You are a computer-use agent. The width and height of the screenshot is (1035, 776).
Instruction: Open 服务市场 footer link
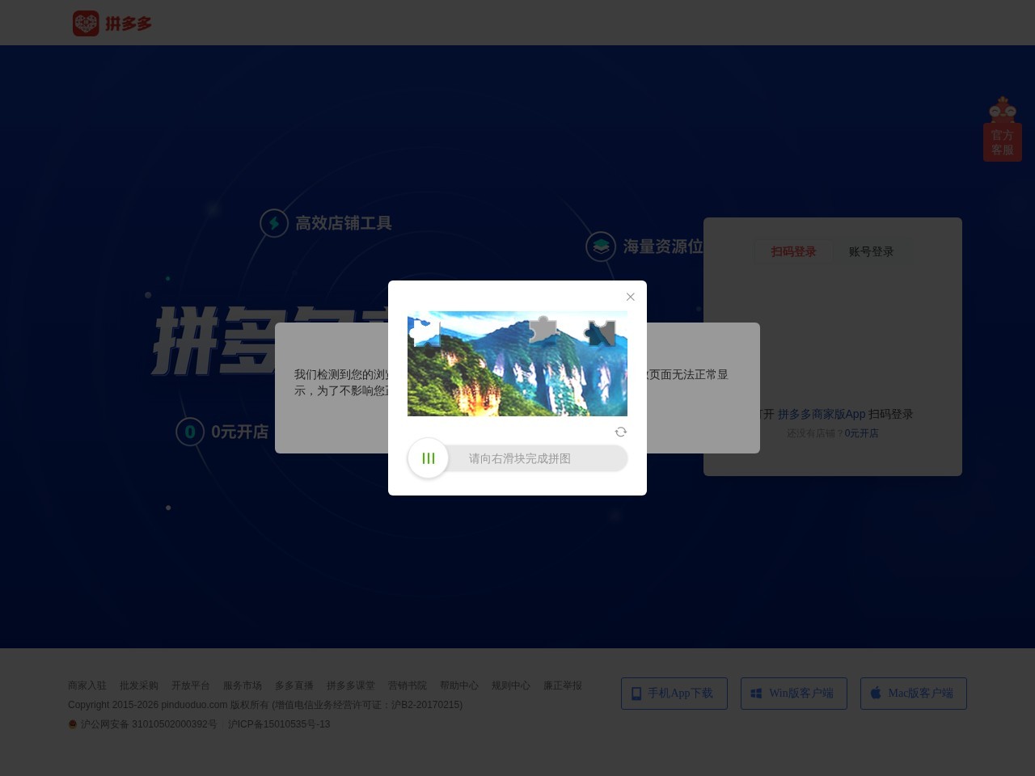click(x=243, y=685)
